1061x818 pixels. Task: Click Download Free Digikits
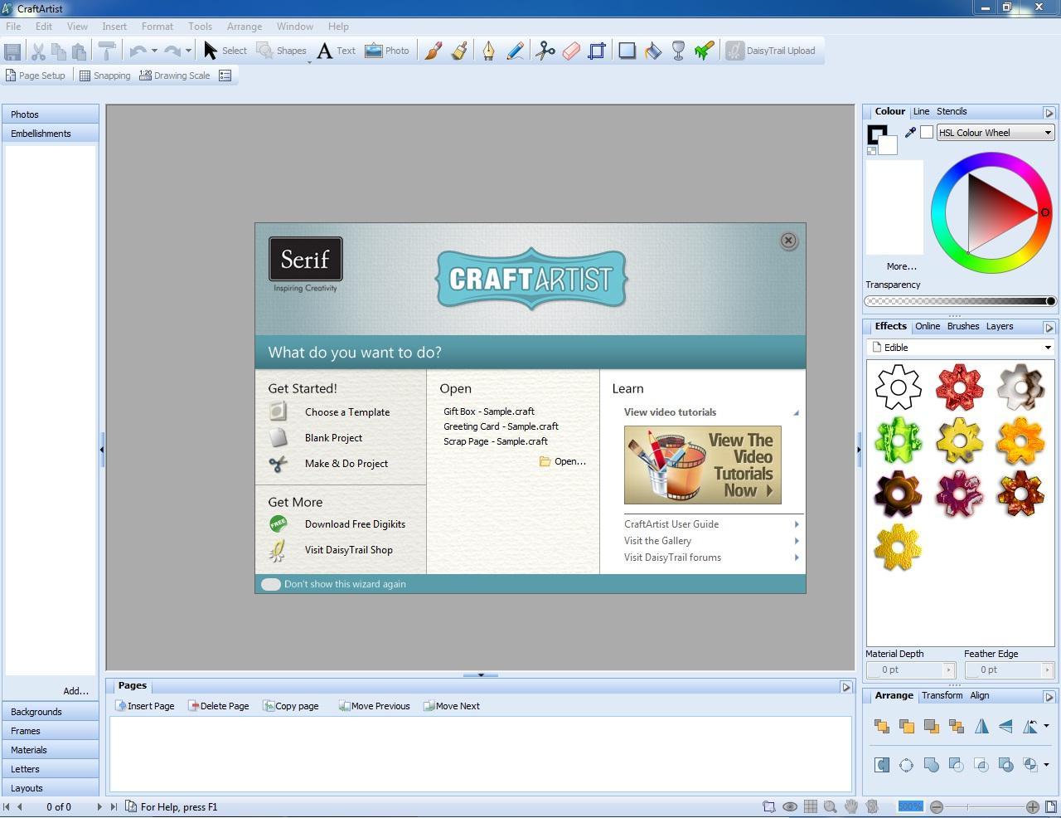coord(355,524)
